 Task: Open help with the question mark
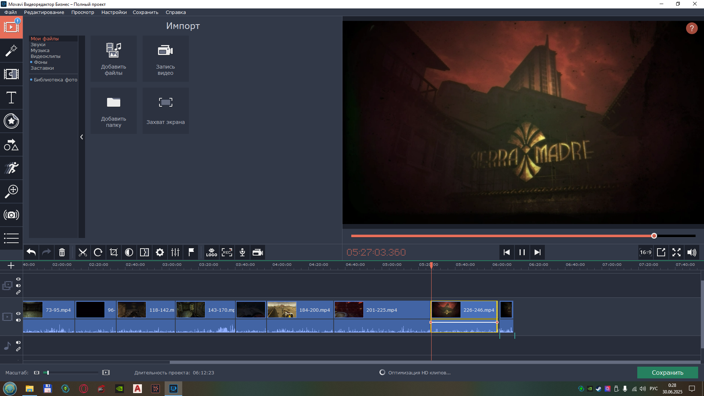click(x=692, y=28)
